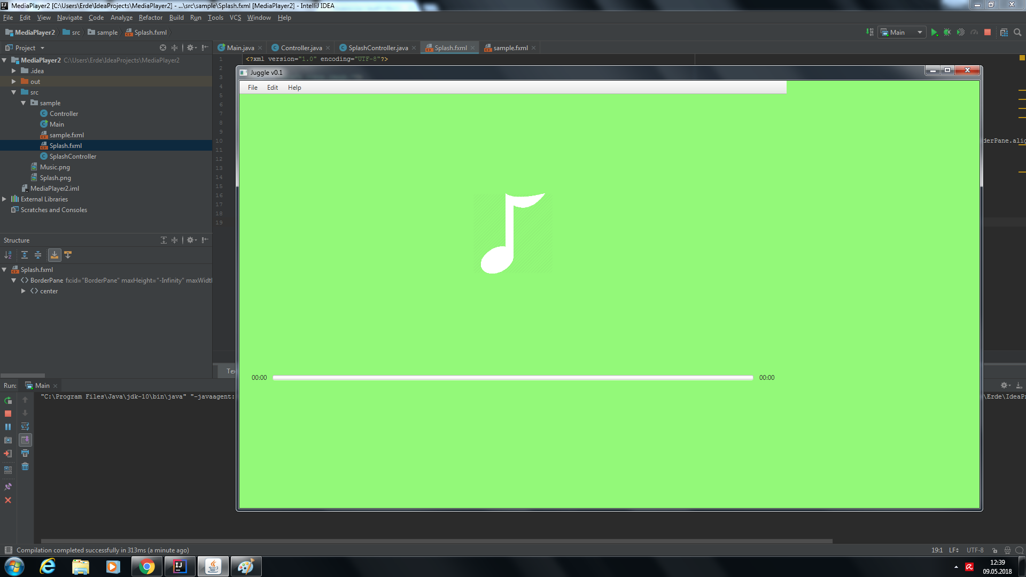
Task: Expand the out folder in project tree
Action: 14,82
